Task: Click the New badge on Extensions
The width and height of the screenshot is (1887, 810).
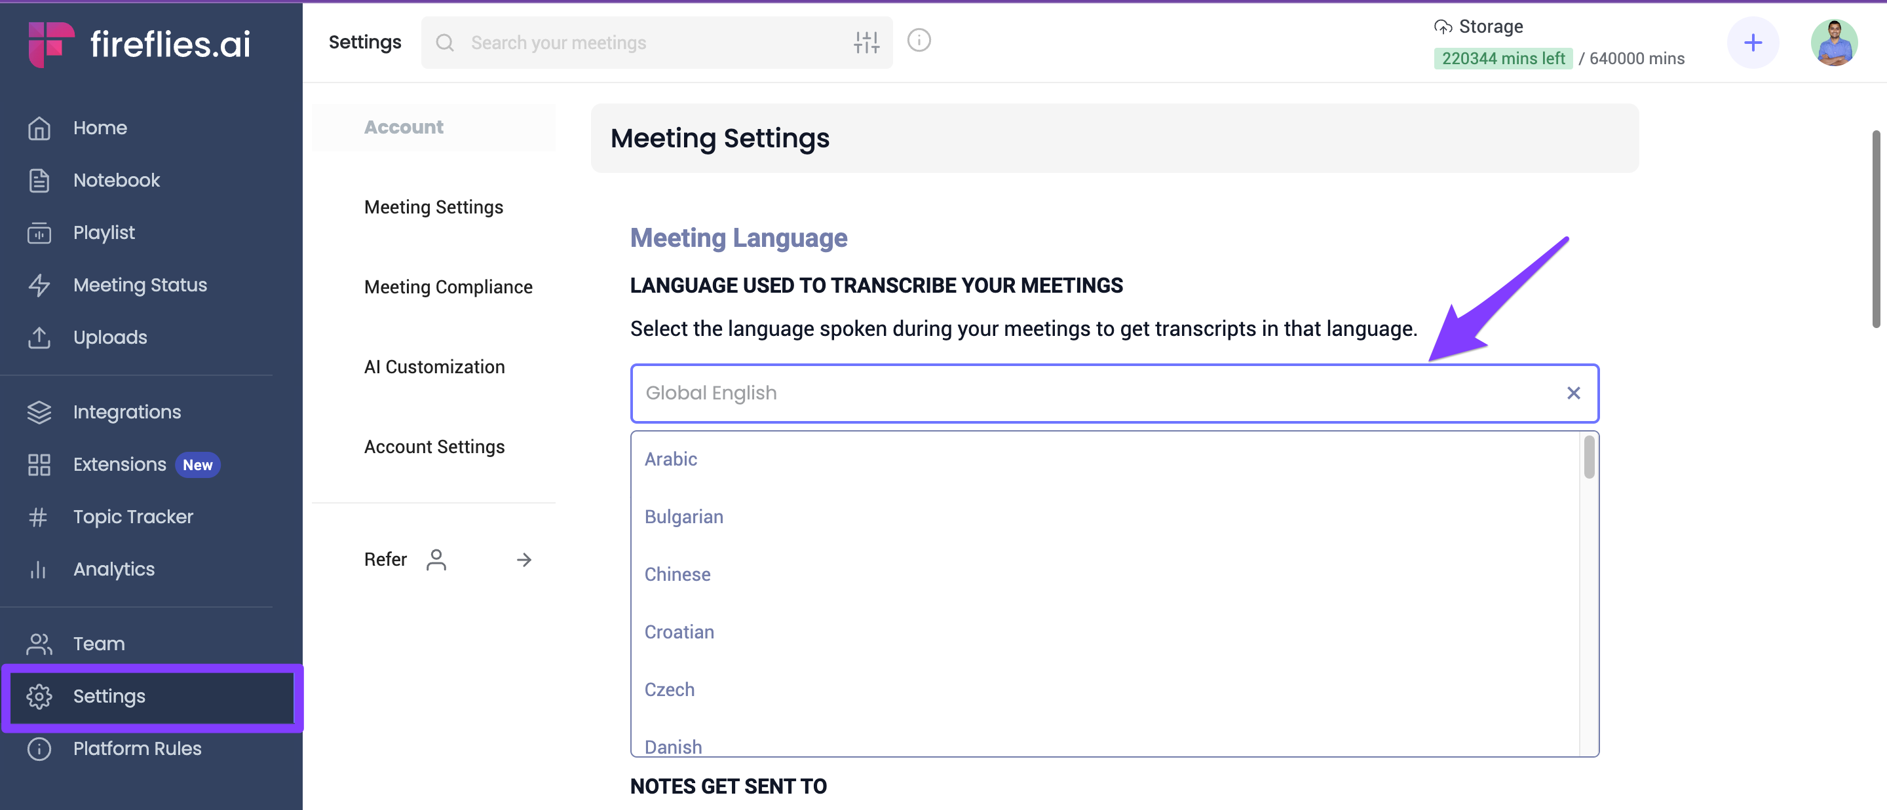Action: coord(198,465)
